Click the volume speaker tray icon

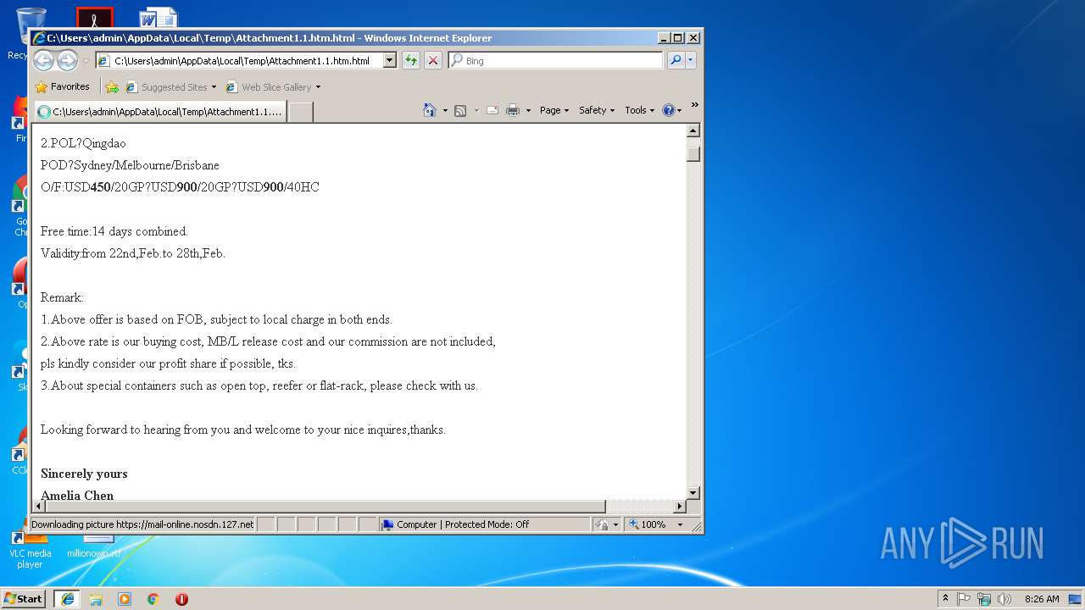1004,599
